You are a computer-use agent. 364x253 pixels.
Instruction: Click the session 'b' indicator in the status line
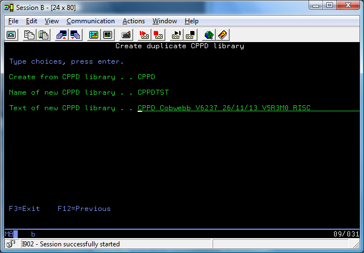[33, 234]
